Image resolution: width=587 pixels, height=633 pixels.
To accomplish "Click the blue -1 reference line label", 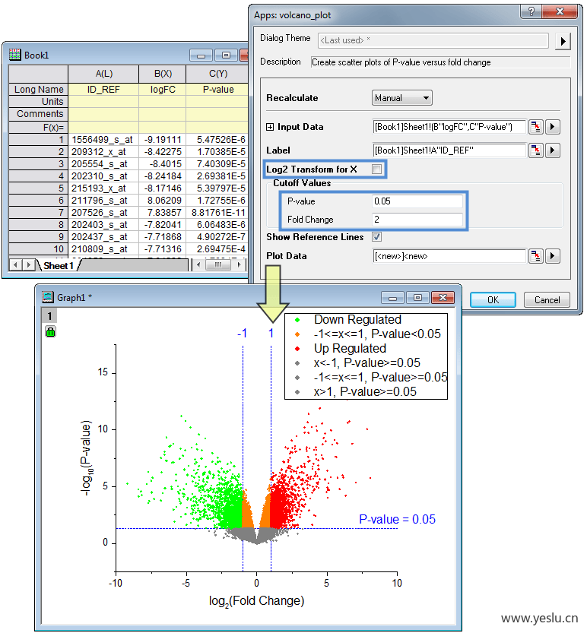I will click(242, 334).
